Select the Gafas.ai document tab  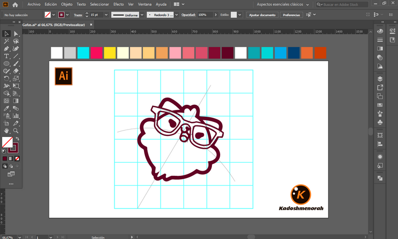pos(53,25)
